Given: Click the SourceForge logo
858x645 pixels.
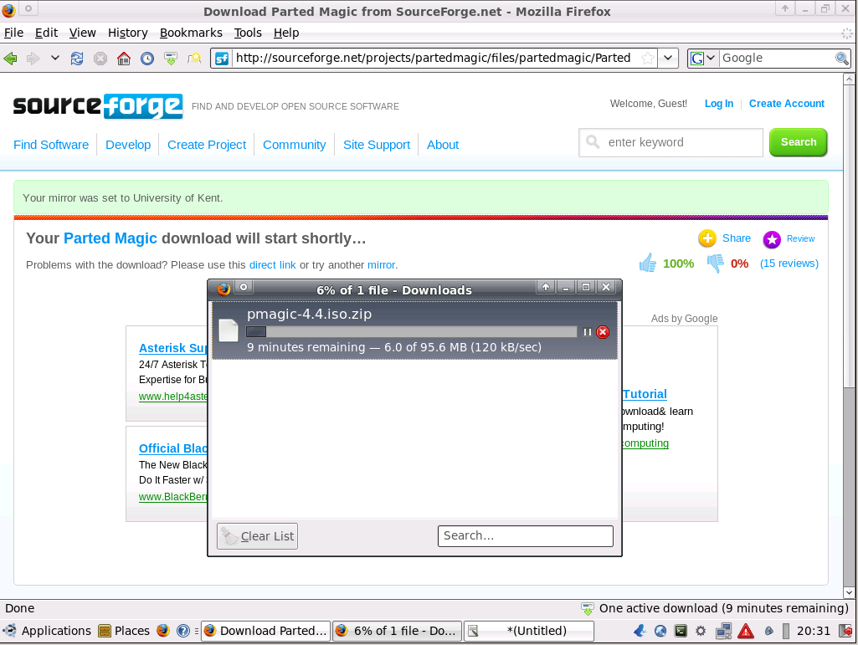Looking at the screenshot, I should click(x=98, y=105).
